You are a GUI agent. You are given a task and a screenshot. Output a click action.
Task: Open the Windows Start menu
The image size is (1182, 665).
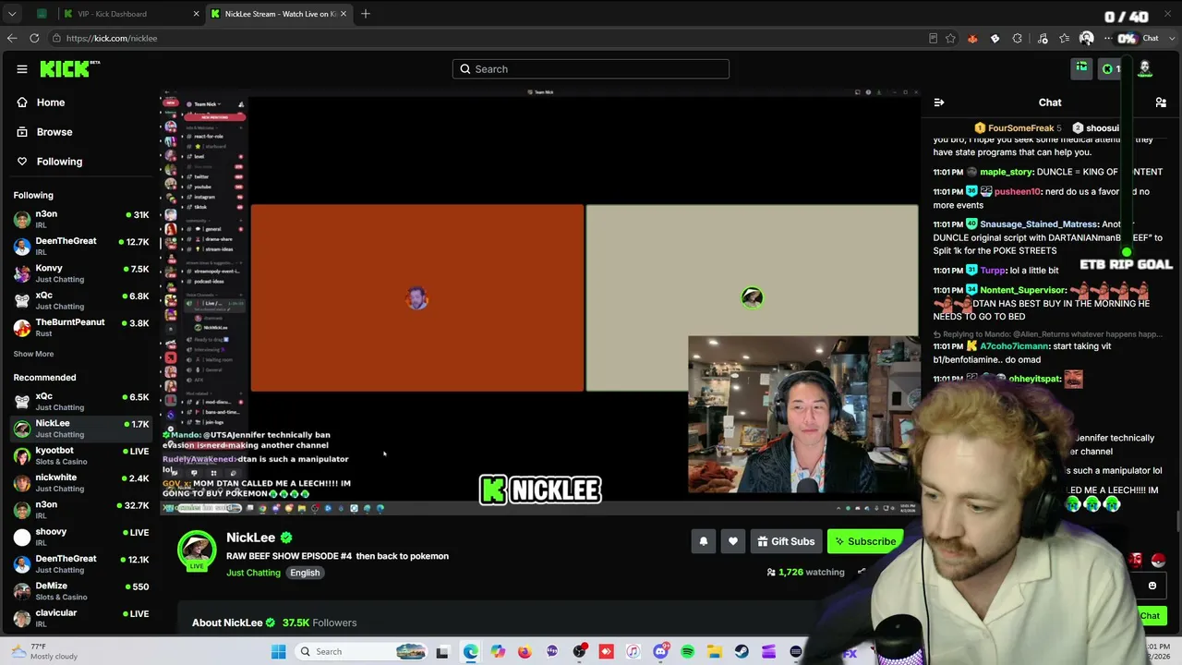279,652
